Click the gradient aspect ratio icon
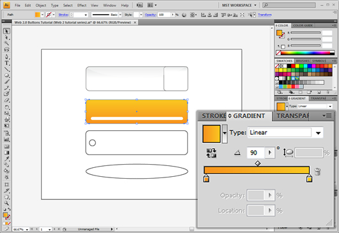This screenshot has width=339, height=233. tap(288, 153)
